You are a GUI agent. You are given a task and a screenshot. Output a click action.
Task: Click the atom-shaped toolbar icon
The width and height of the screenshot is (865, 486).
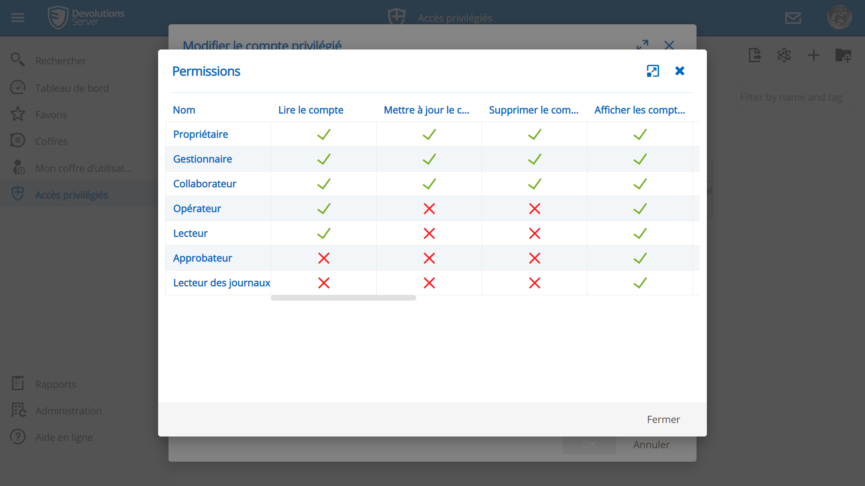pos(784,55)
